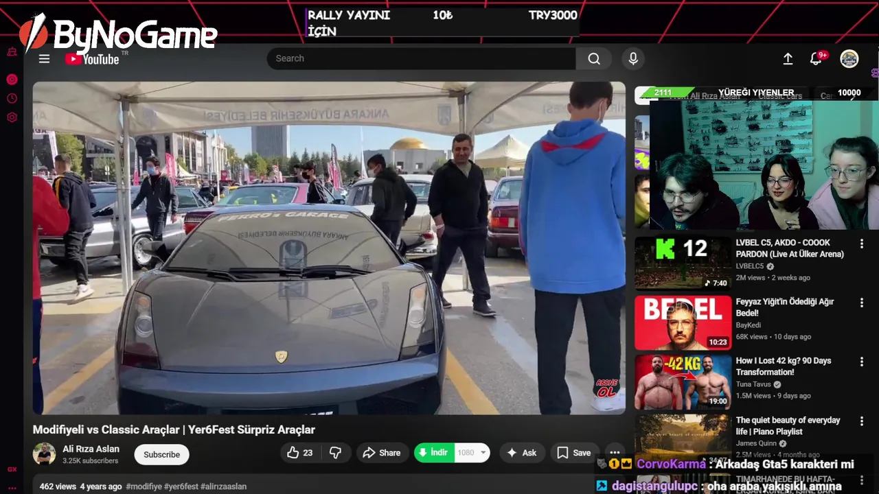The image size is (879, 494).
Task: Open options menu for Lost 42 kg video
Action: (861, 362)
